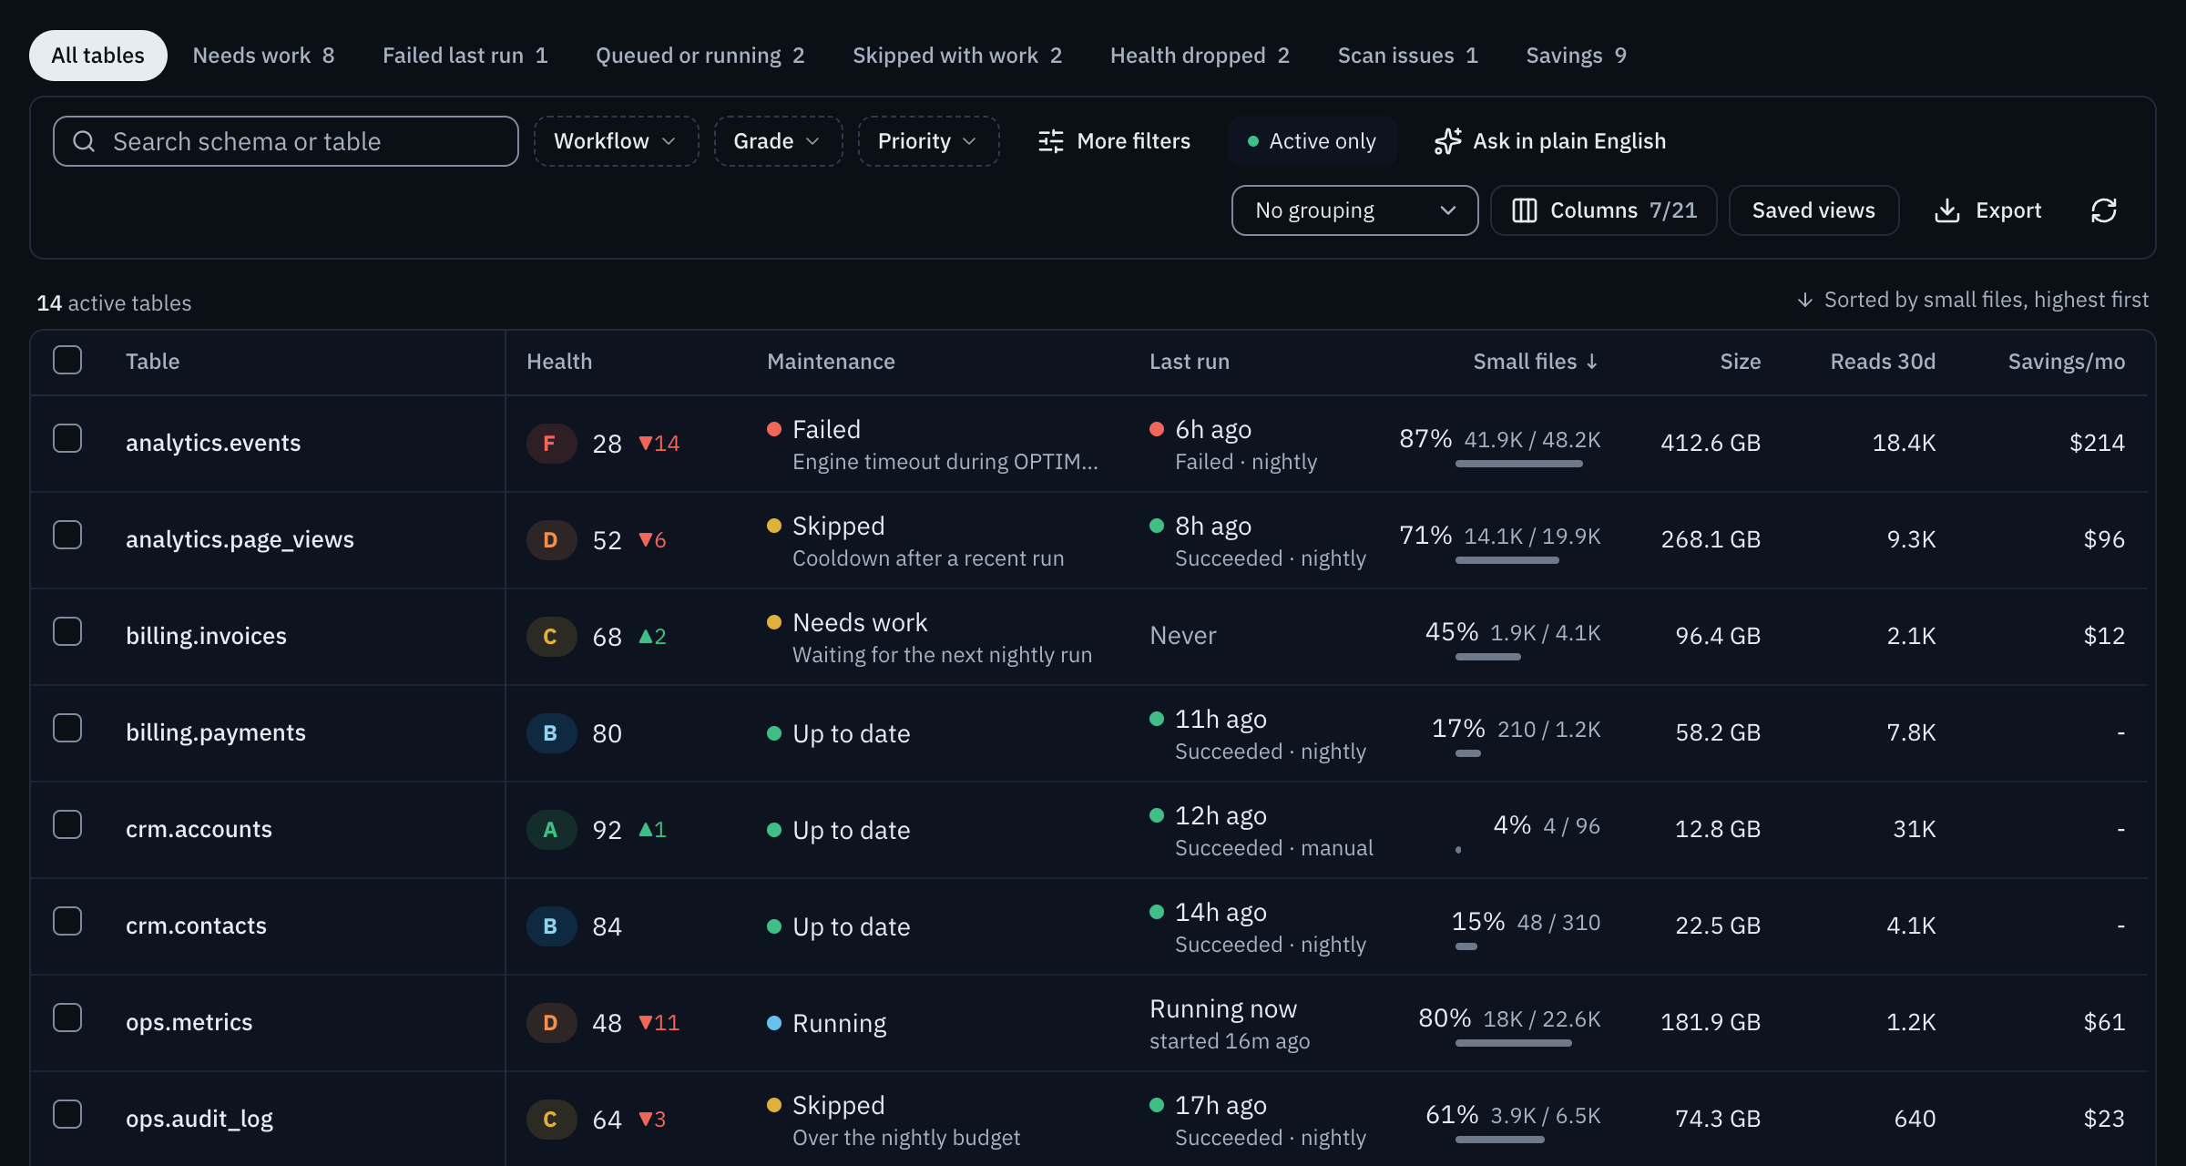Click the C grade badge for billing.invoices
This screenshot has height=1166, width=2186.
[x=550, y=637]
